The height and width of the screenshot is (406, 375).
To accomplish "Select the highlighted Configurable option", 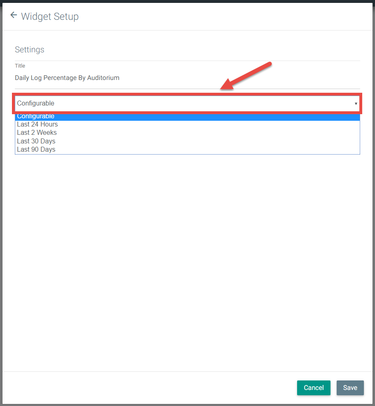I will point(36,117).
